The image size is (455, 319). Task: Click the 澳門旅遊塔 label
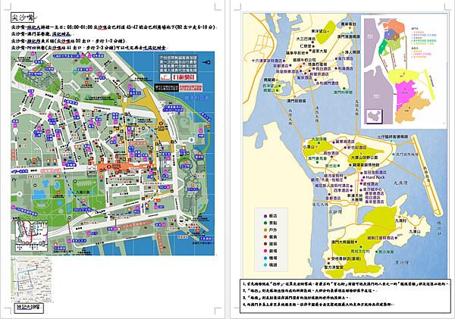coord(297,101)
